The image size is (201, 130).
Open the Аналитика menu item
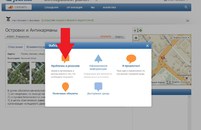tap(109, 8)
